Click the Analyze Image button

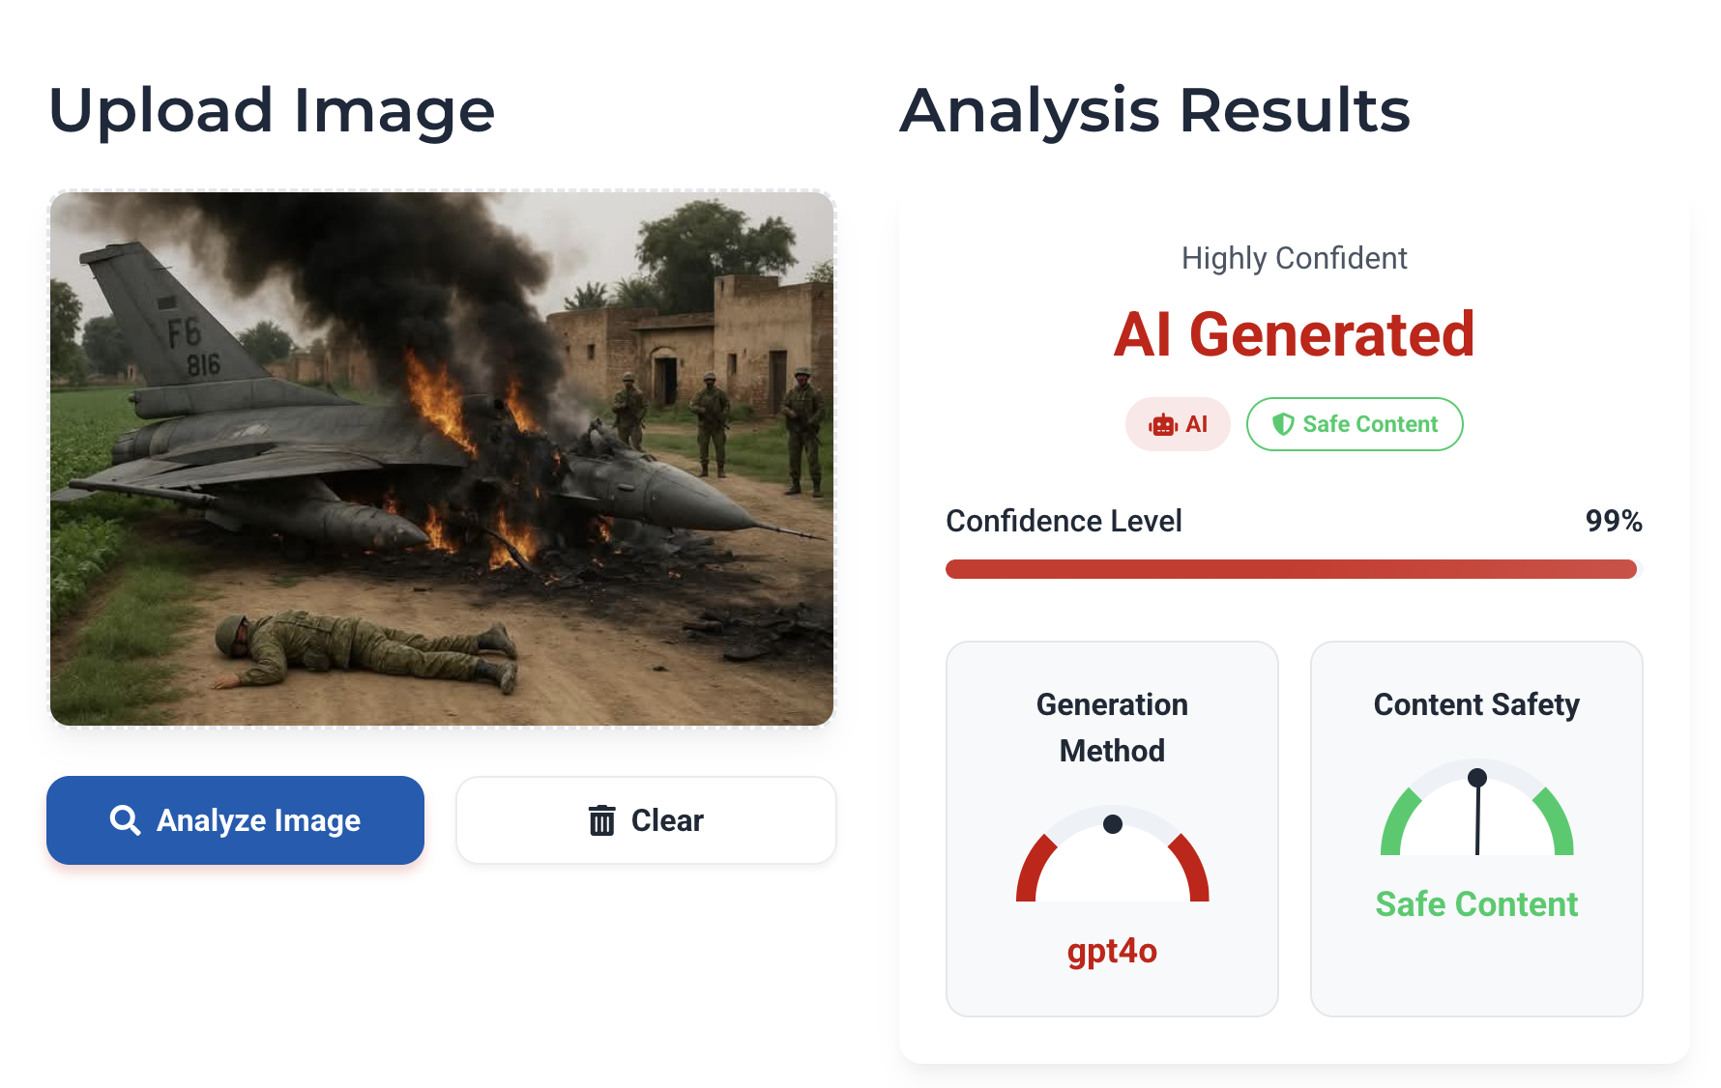click(235, 820)
